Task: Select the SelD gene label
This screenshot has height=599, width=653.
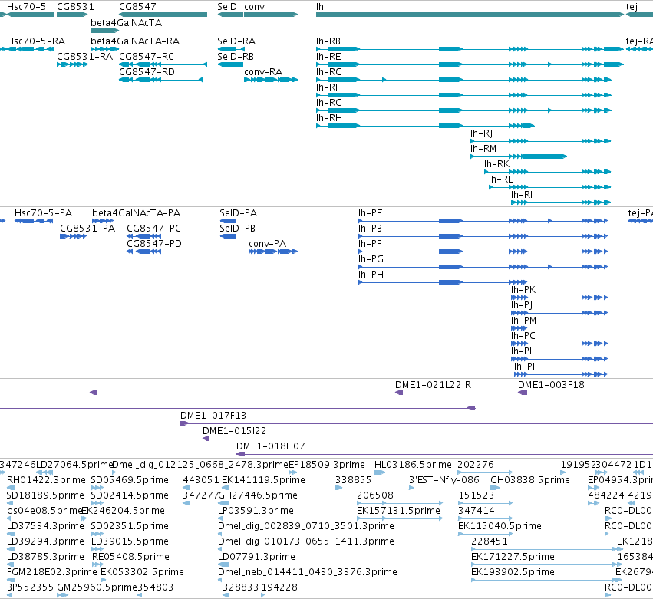Action: coord(227,7)
